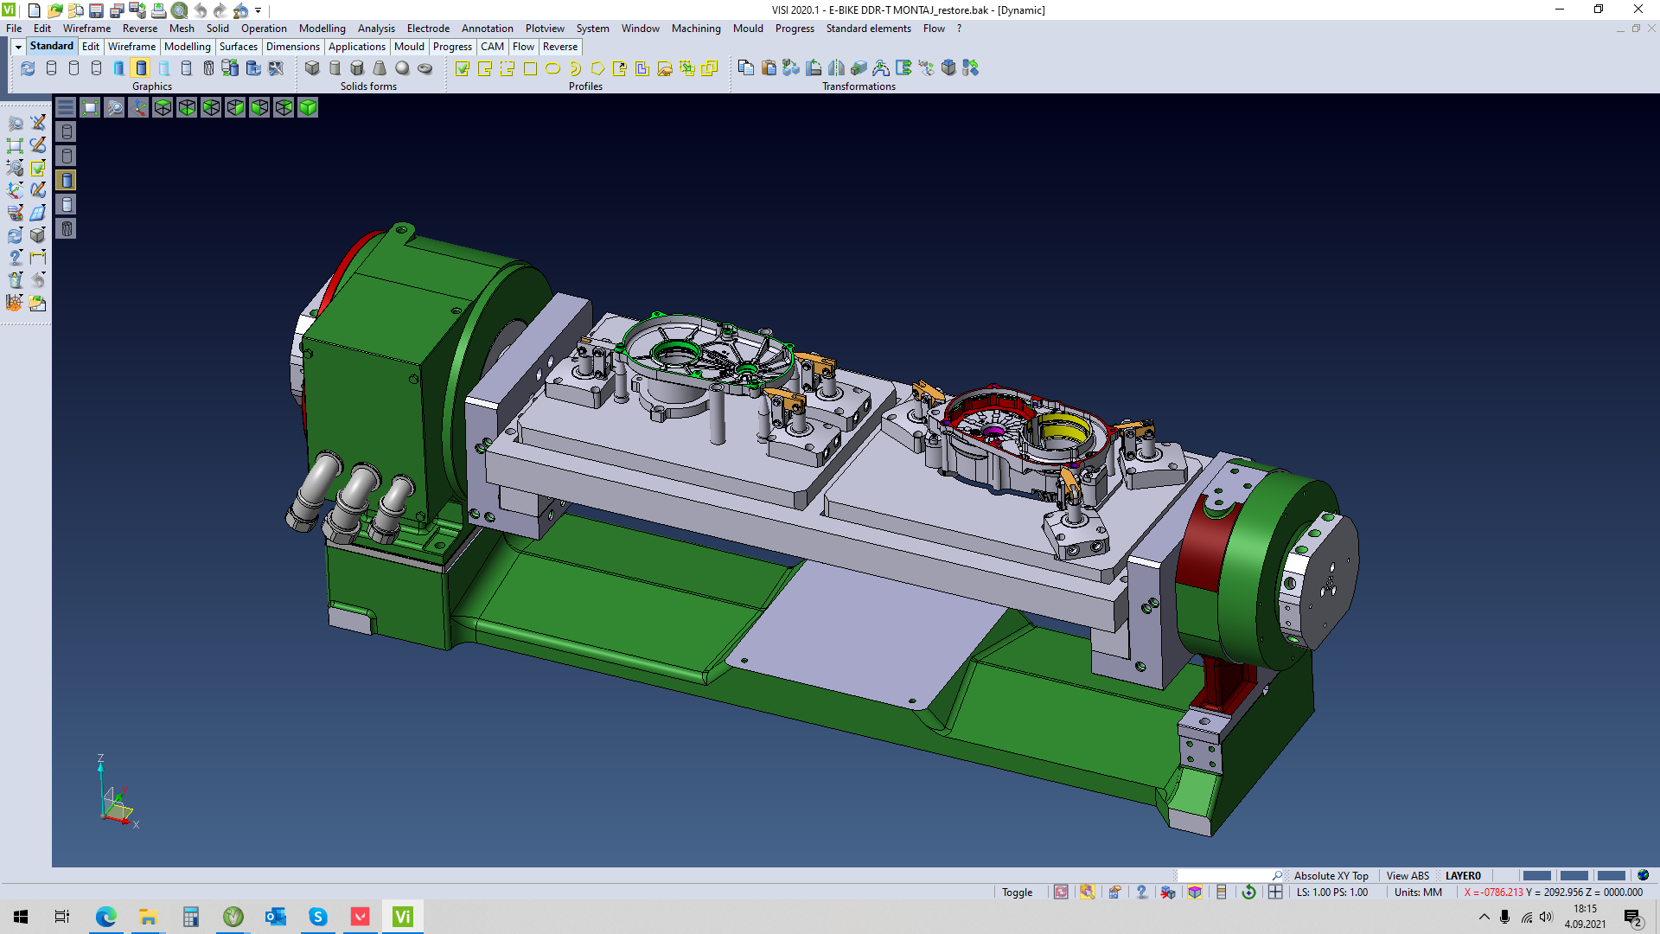This screenshot has width=1660, height=934.
Task: Open the toolbar tabs dropdown arrow beside Standard
Action: pyautogui.click(x=18, y=47)
